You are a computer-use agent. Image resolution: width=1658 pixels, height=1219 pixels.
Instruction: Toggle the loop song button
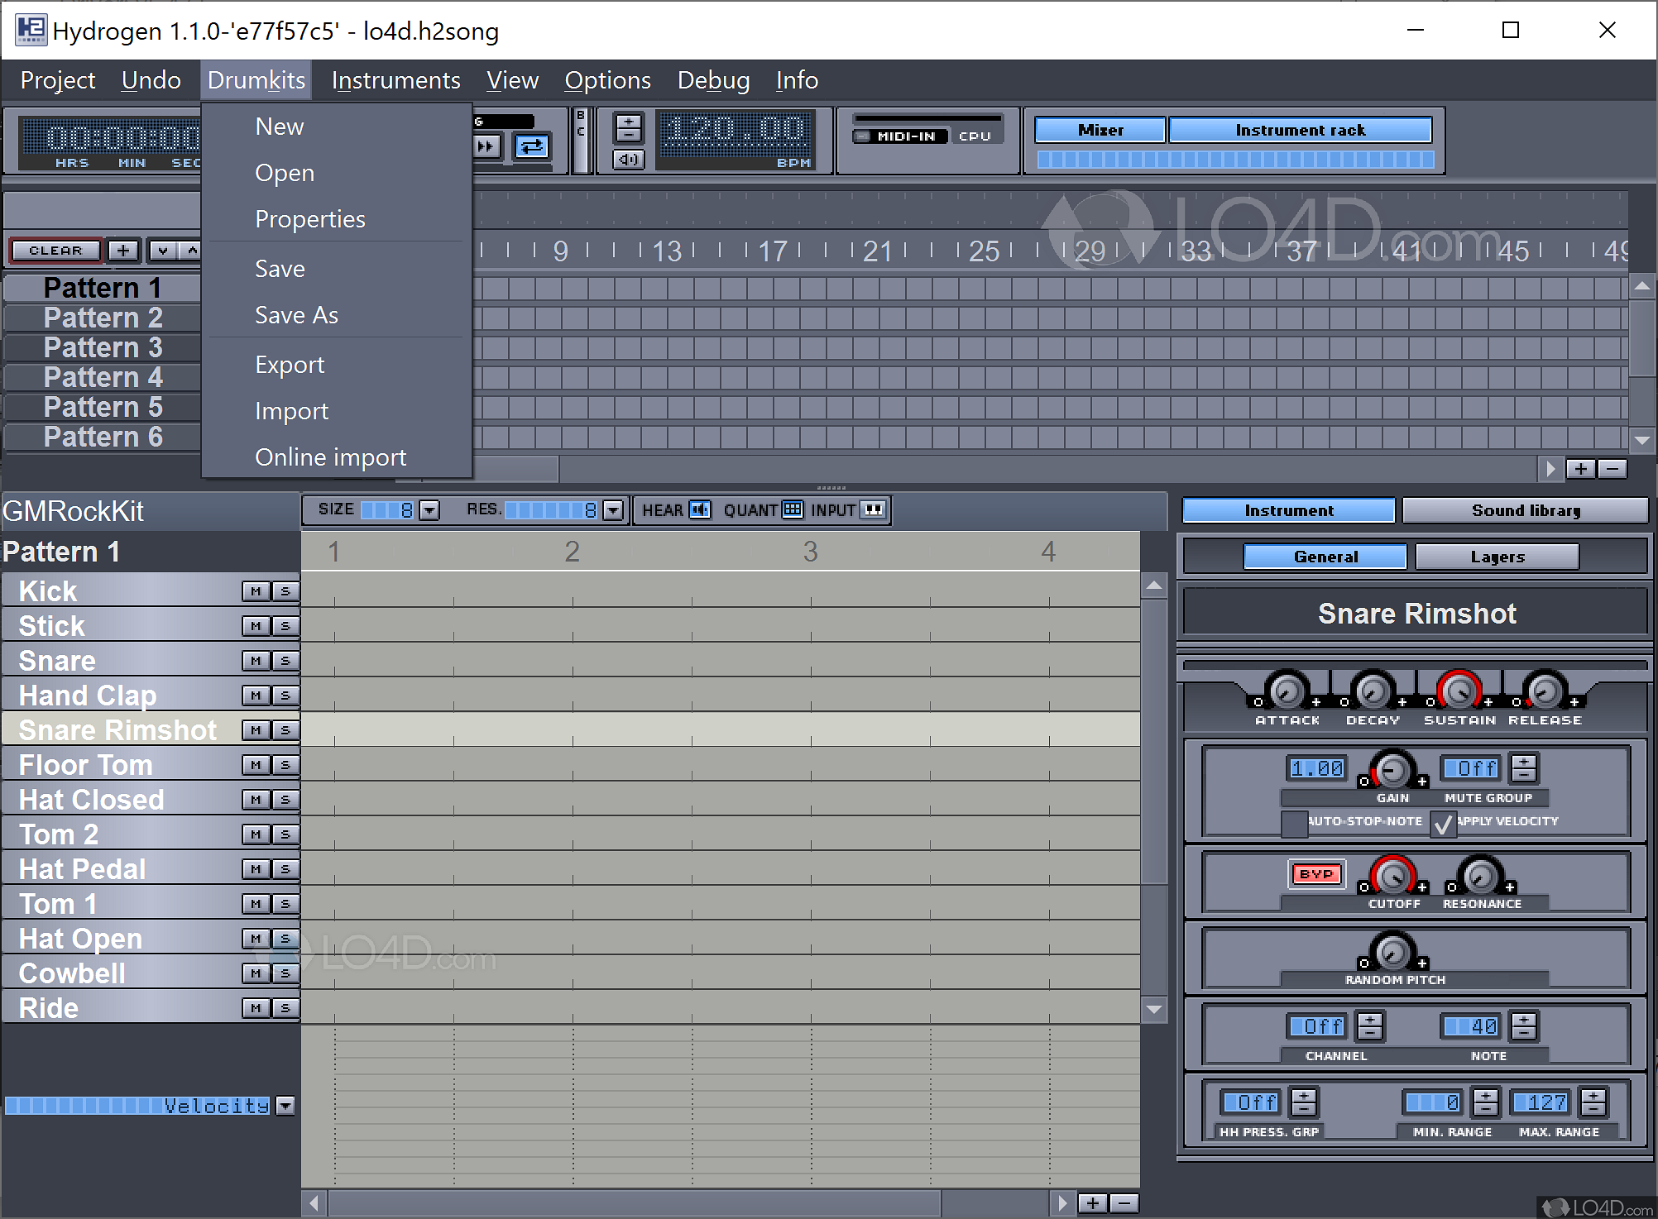click(x=531, y=146)
